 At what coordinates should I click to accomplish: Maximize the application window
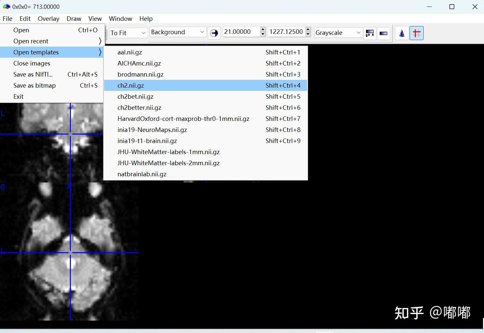(452, 7)
